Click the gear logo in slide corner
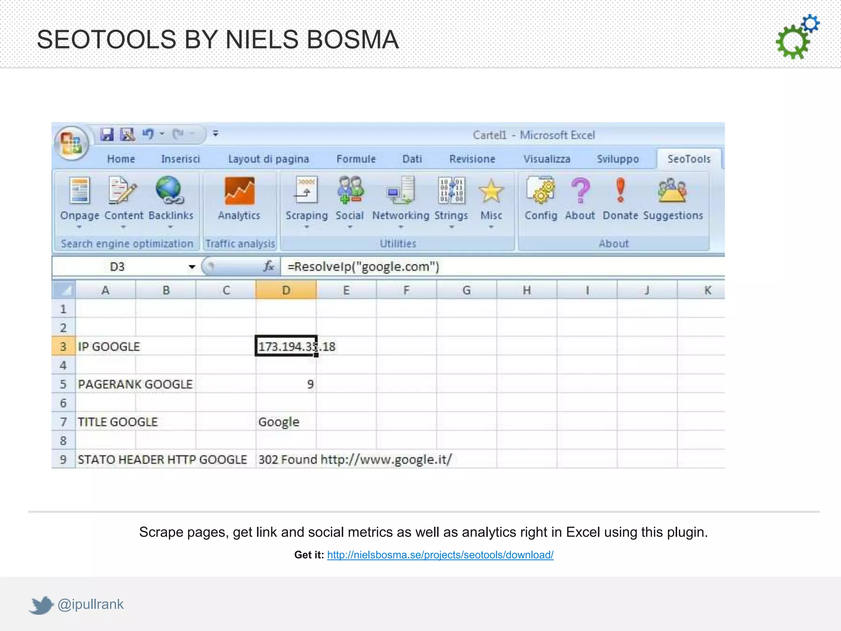The image size is (841, 631). 797,37
